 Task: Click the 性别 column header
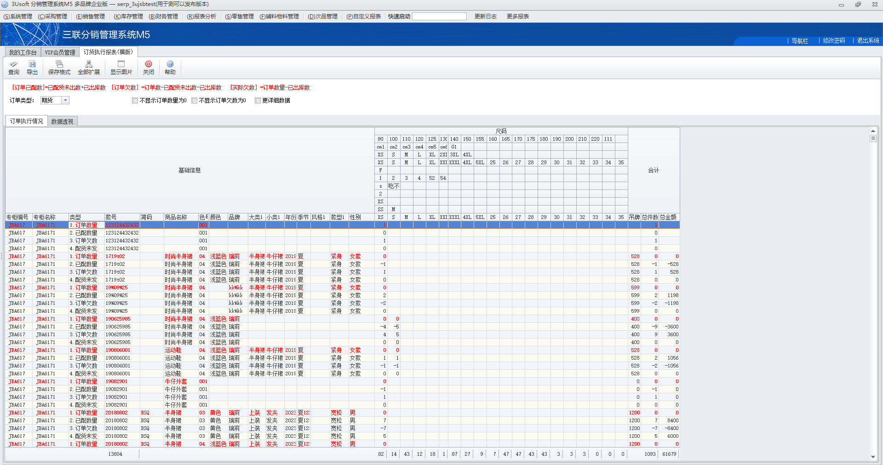point(361,217)
